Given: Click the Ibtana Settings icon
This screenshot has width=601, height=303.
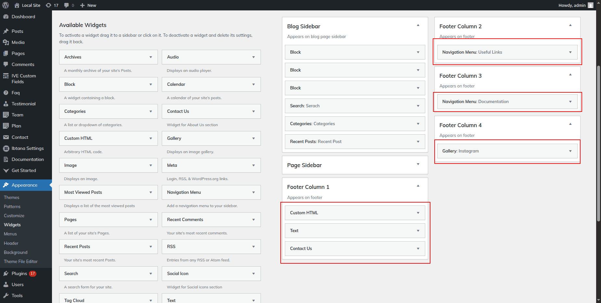Looking at the screenshot, I should pyautogui.click(x=6, y=148).
